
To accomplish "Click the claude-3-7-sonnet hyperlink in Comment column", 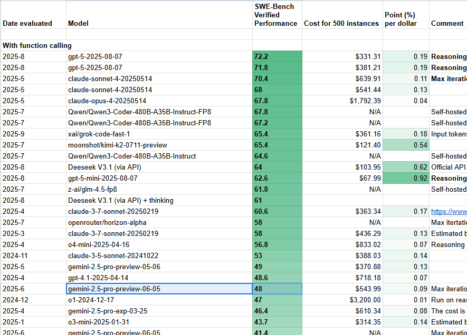I will coord(449,211).
